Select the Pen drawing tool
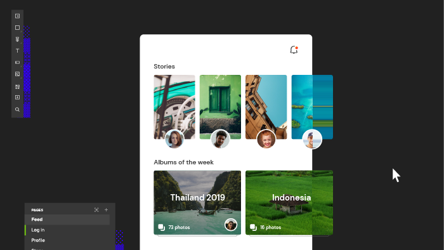 pos(17,39)
